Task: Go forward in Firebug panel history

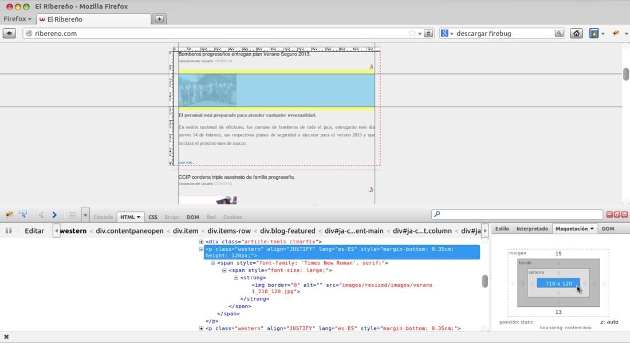Action: point(54,215)
